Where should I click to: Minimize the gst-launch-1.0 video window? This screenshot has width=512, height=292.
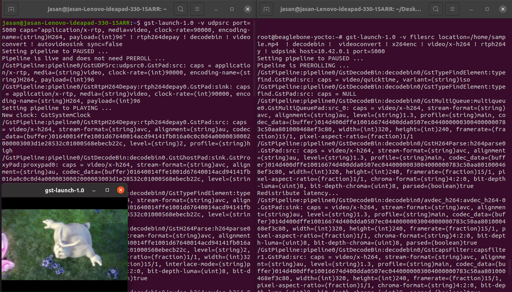(x=94, y=190)
